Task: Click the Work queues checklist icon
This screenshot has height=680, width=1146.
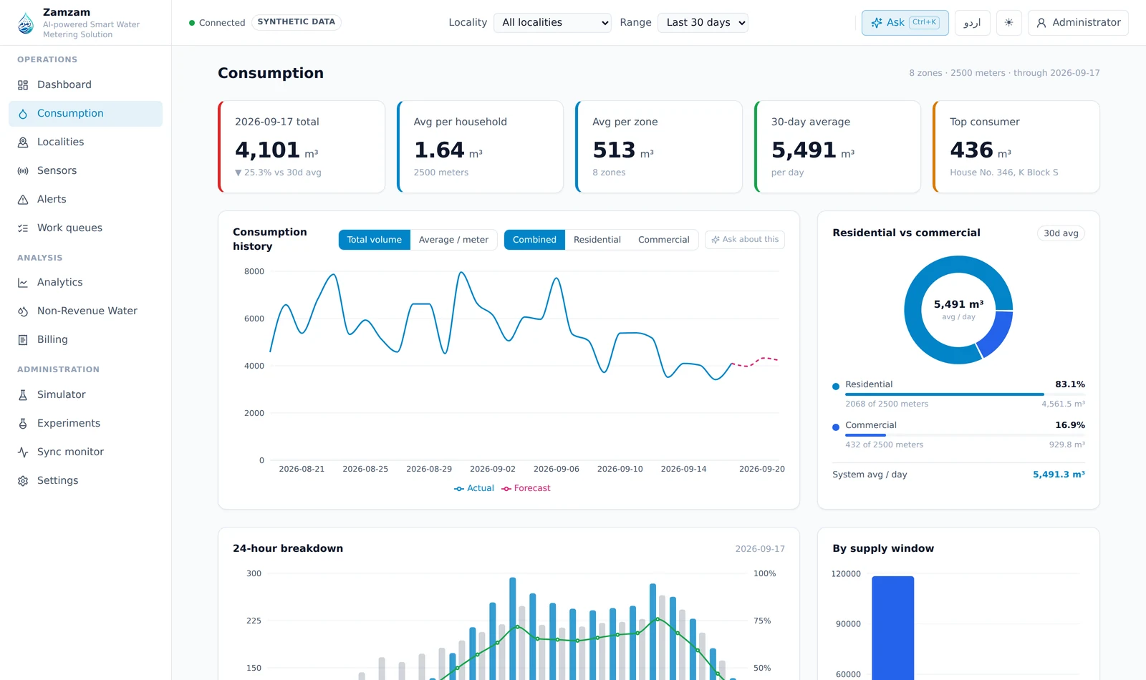Action: coord(23,228)
